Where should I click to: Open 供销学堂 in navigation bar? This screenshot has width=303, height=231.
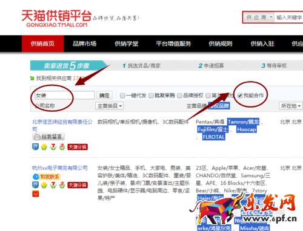pyautogui.click(x=127, y=44)
